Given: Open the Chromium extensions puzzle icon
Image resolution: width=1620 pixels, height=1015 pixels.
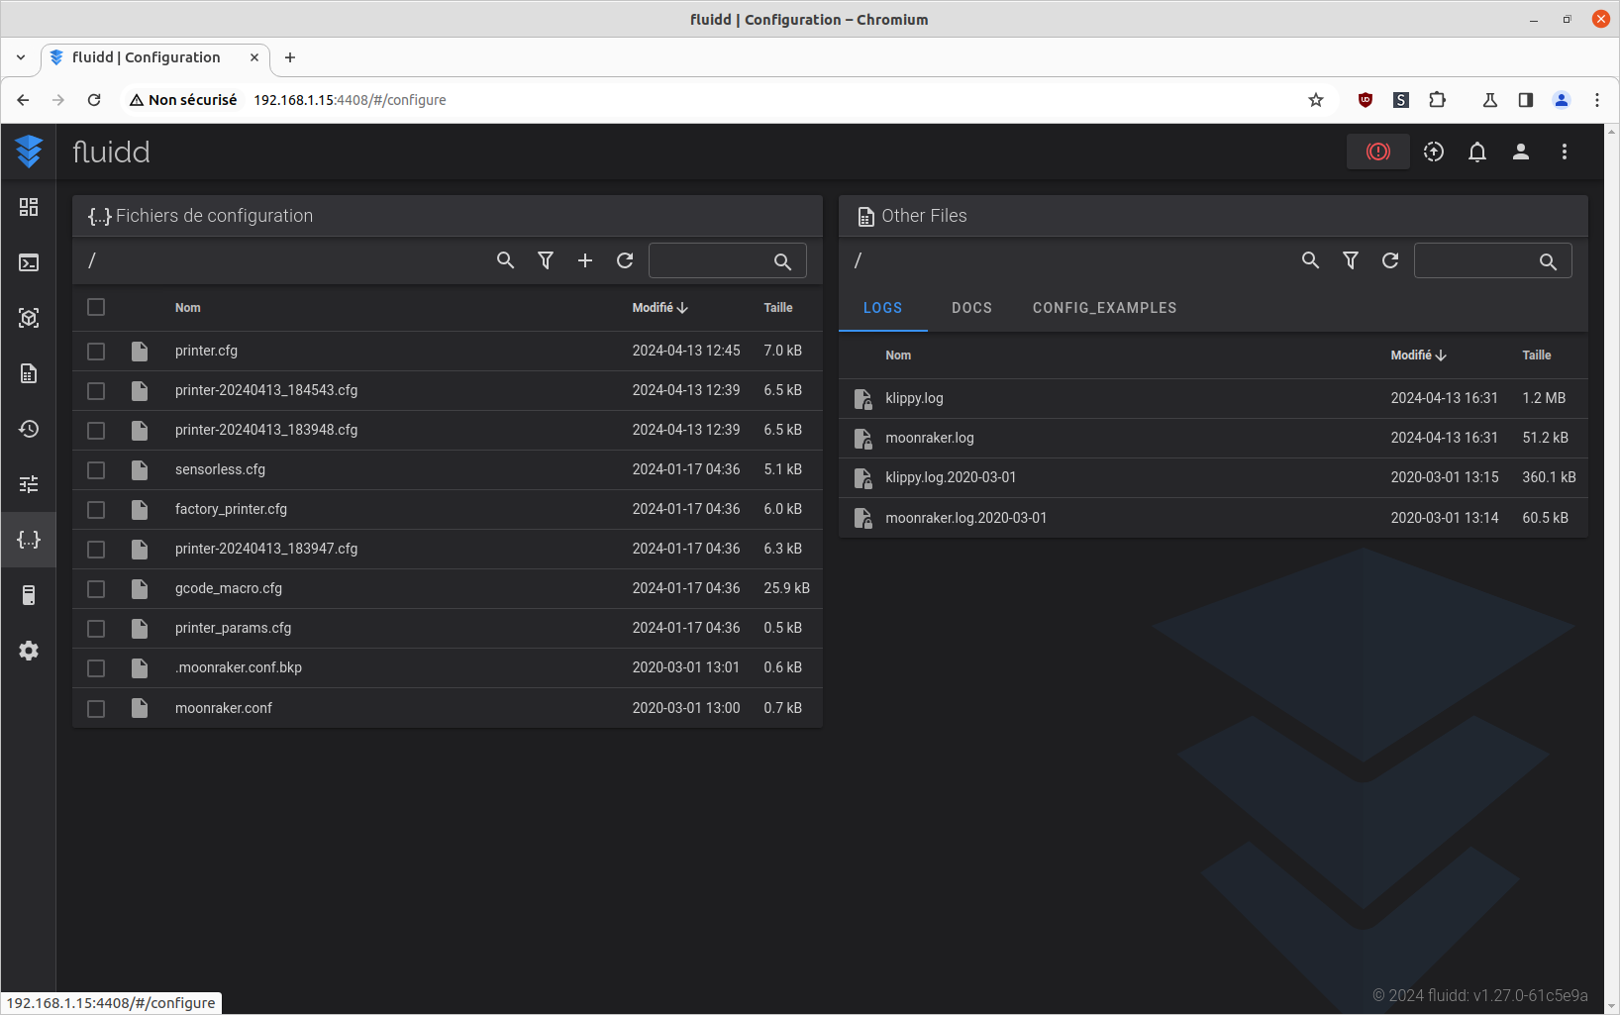Looking at the screenshot, I should (x=1438, y=100).
